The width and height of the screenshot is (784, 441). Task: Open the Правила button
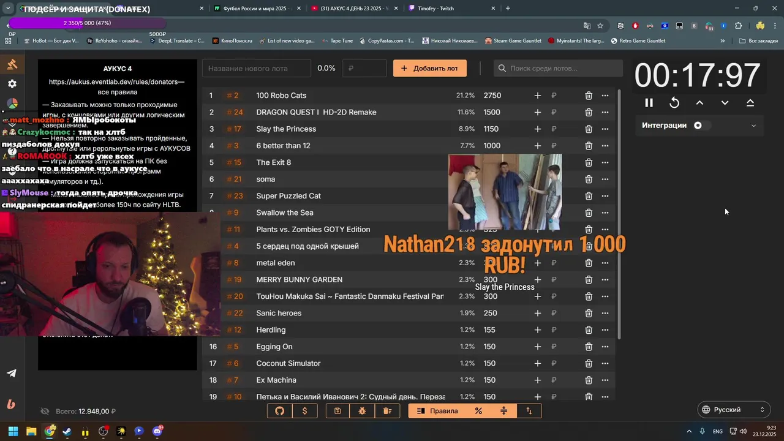pos(437,411)
